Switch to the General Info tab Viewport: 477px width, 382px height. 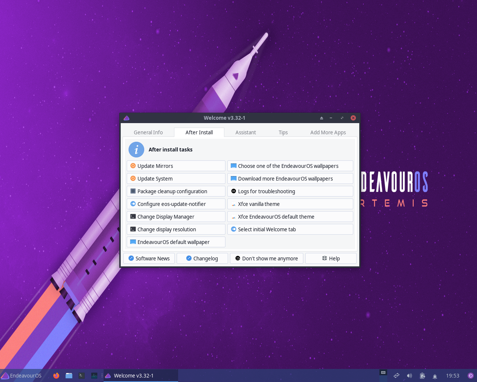tap(148, 132)
